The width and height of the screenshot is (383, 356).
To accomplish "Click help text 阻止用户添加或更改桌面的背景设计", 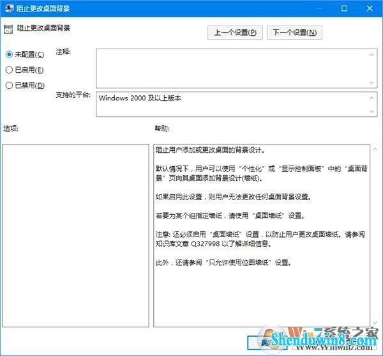I will [x=210, y=150].
